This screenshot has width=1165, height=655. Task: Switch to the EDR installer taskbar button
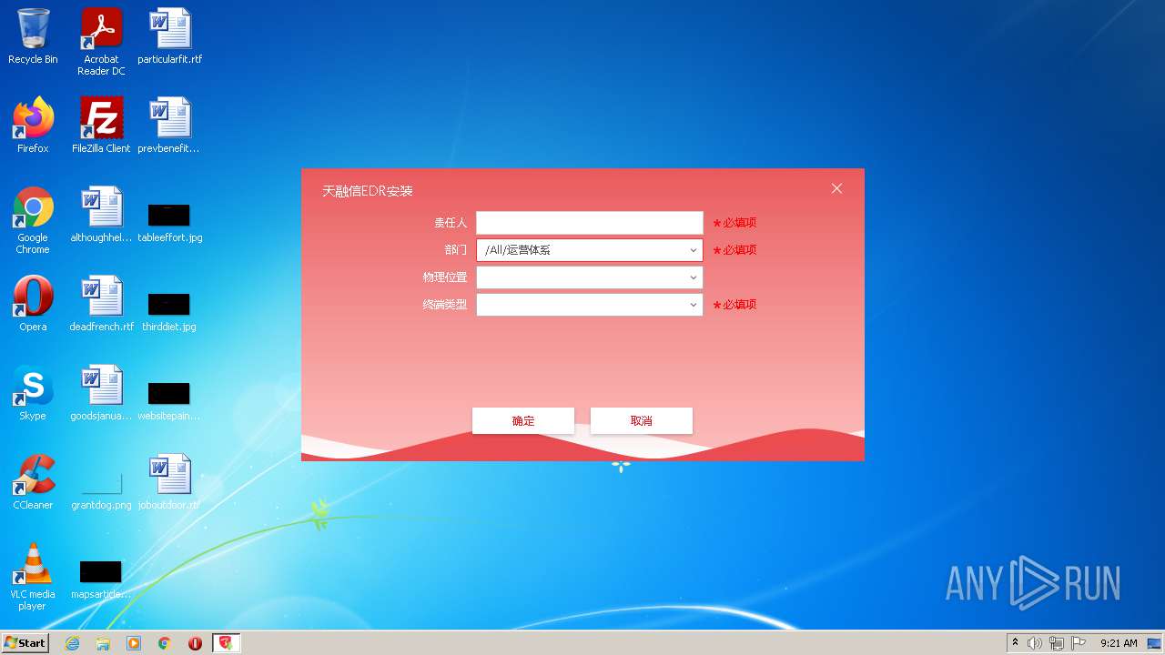coord(226,643)
